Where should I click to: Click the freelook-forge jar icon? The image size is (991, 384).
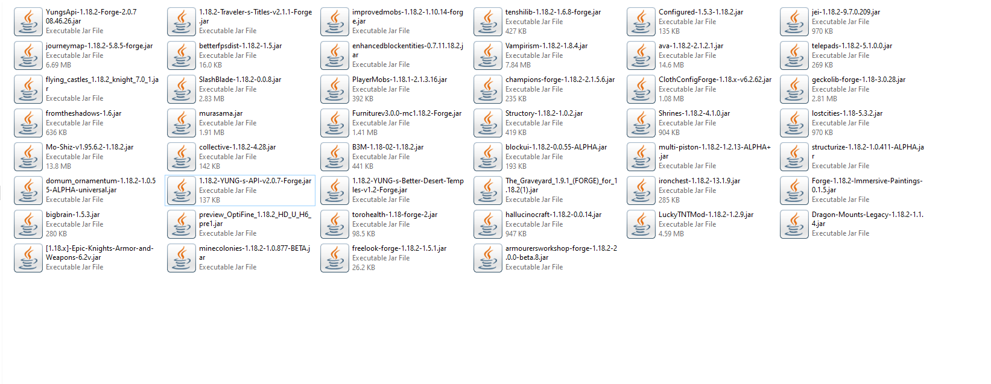pyautogui.click(x=334, y=258)
